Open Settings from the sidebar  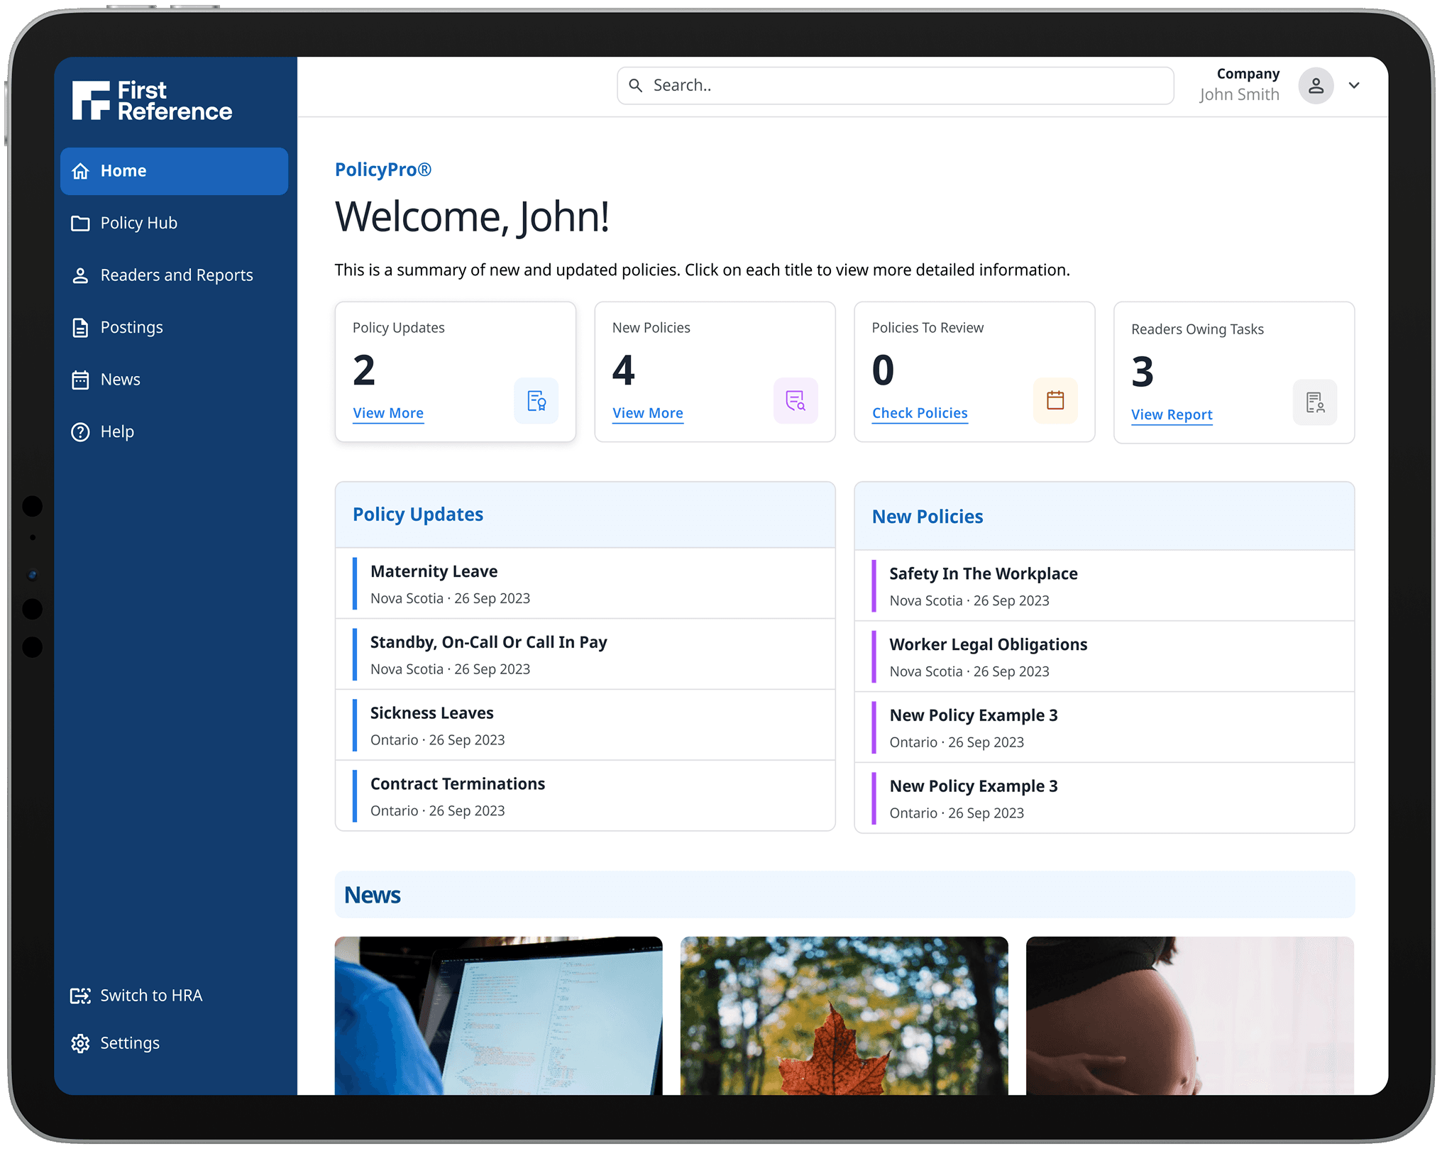click(x=129, y=1042)
